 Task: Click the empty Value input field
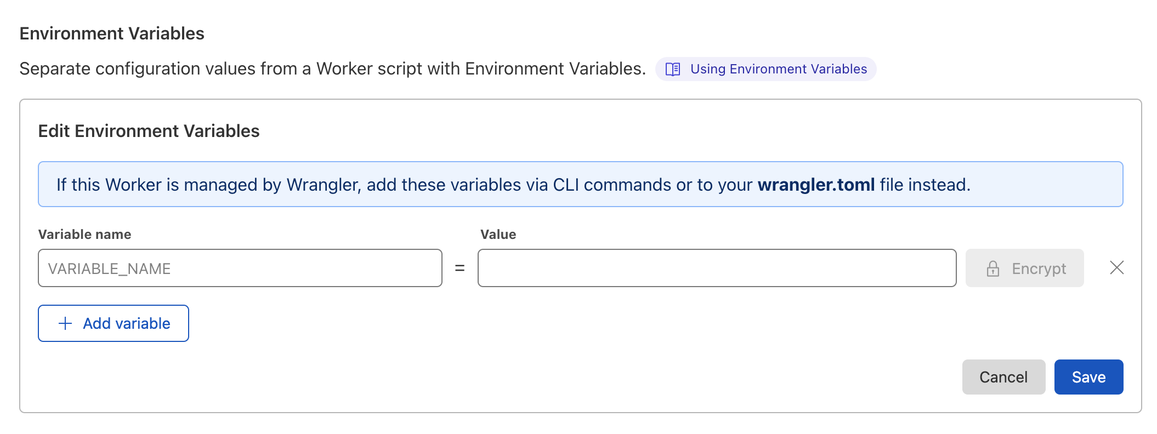[x=717, y=268]
